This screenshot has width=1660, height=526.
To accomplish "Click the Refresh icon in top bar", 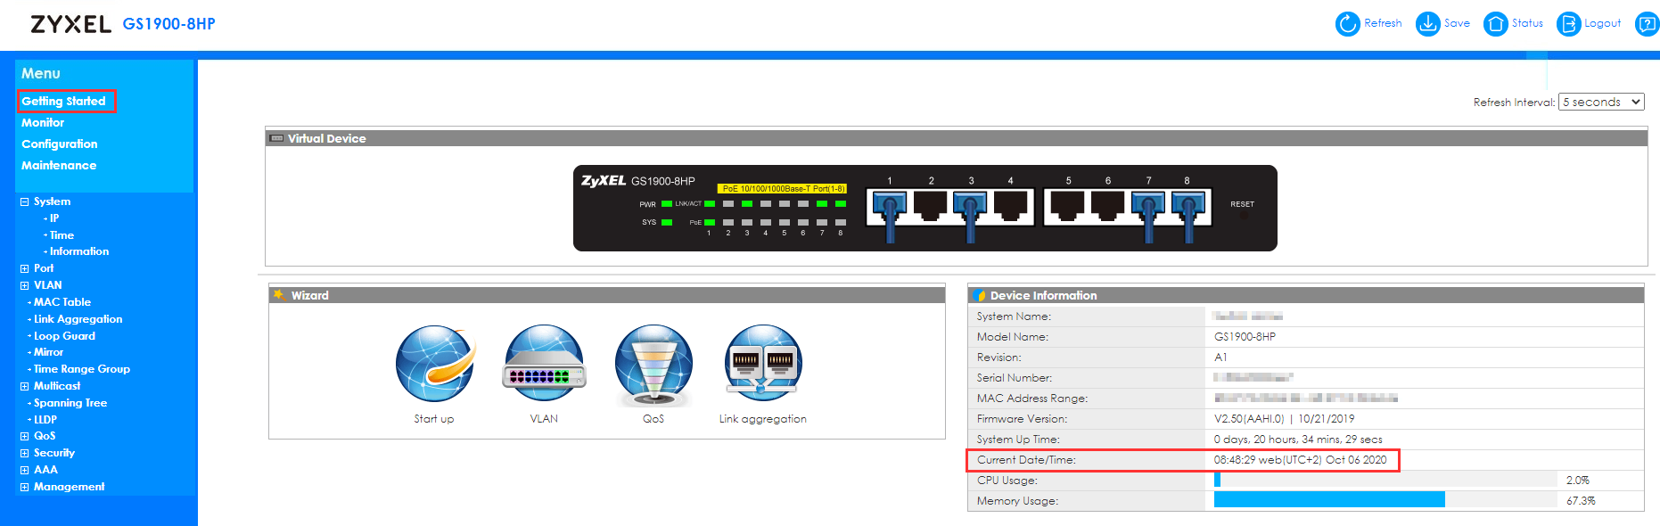I will tap(1347, 24).
